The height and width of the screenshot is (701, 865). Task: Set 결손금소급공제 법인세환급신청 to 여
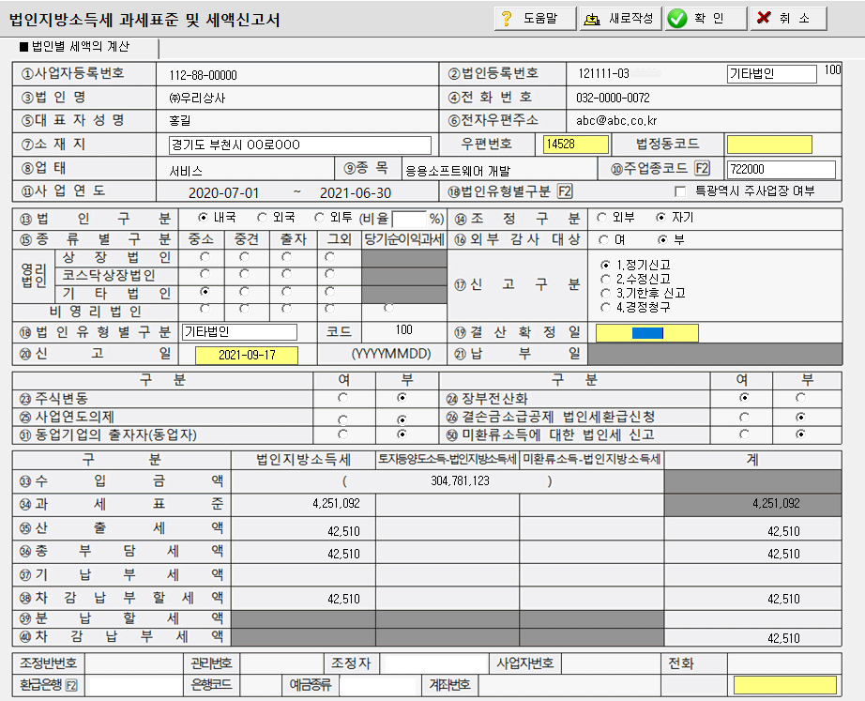[744, 418]
